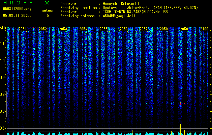Click the 2056 time marker
The image size is (212, 135).
click(x=124, y=29)
